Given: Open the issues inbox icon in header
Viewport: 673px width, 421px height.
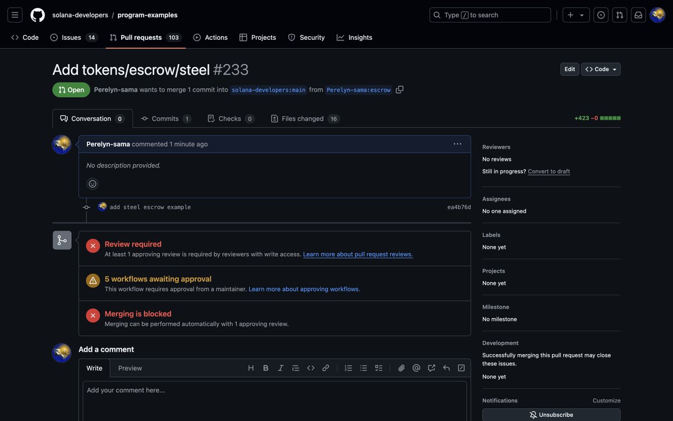Looking at the screenshot, I should click(601, 15).
